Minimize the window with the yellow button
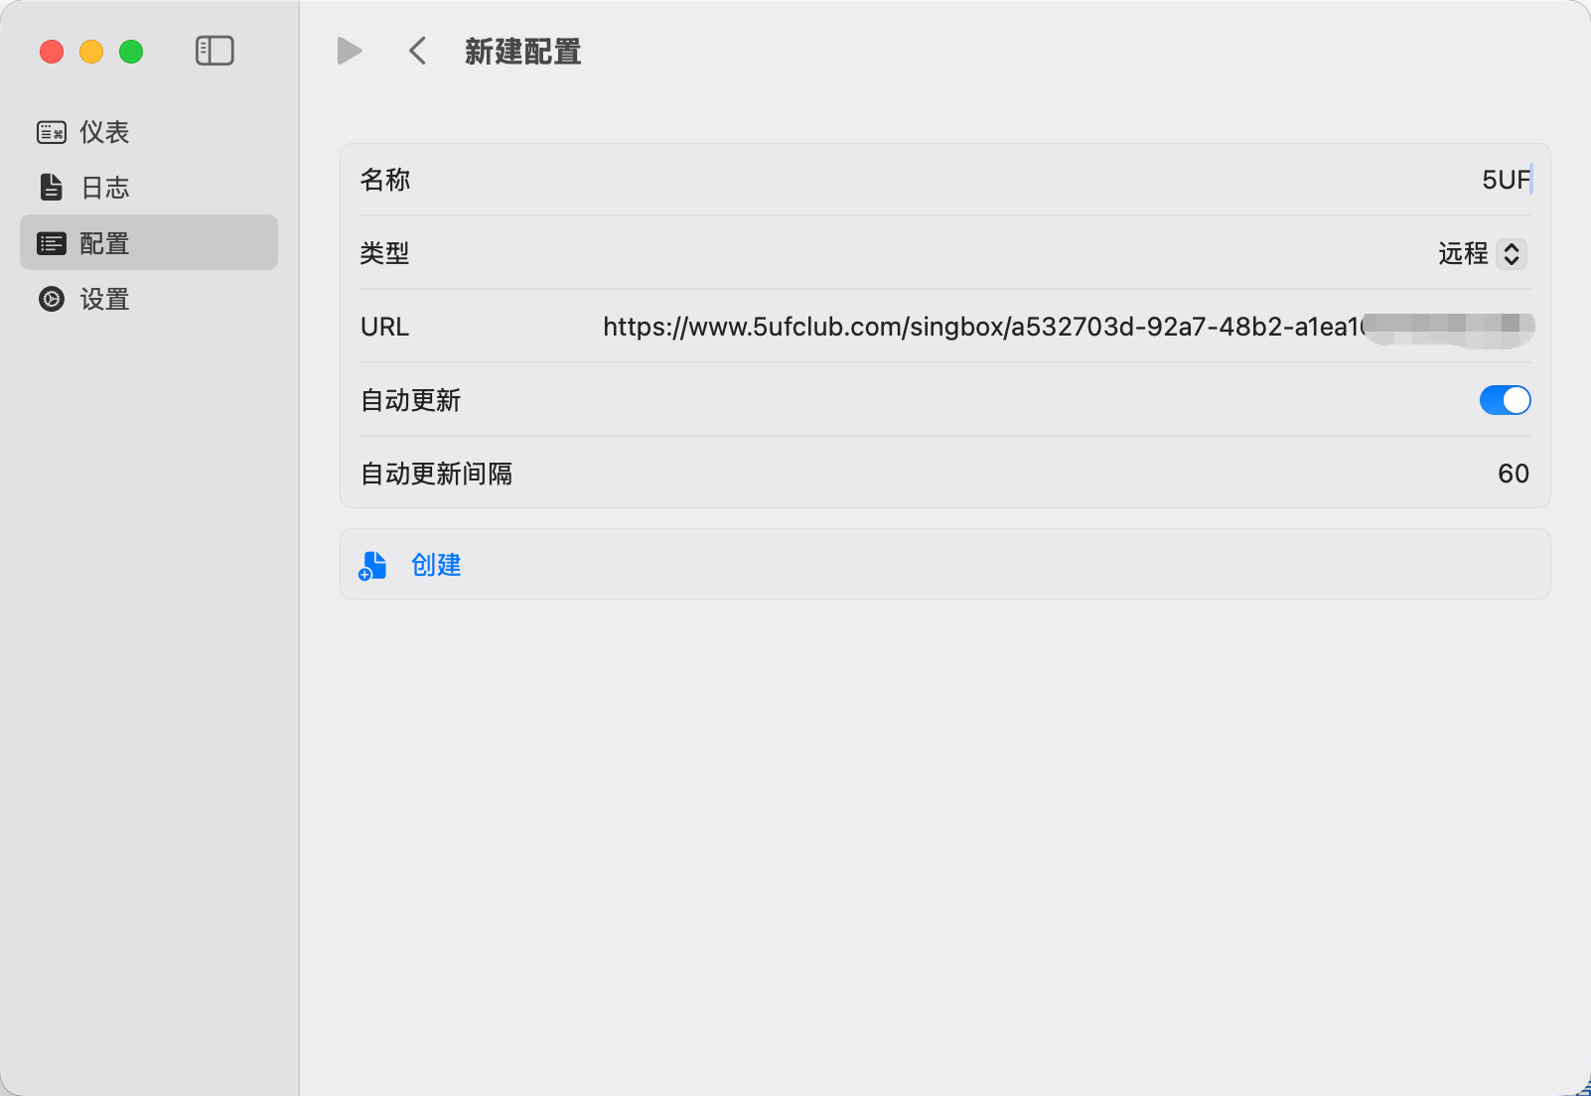The height and width of the screenshot is (1096, 1591). pyautogui.click(x=91, y=52)
